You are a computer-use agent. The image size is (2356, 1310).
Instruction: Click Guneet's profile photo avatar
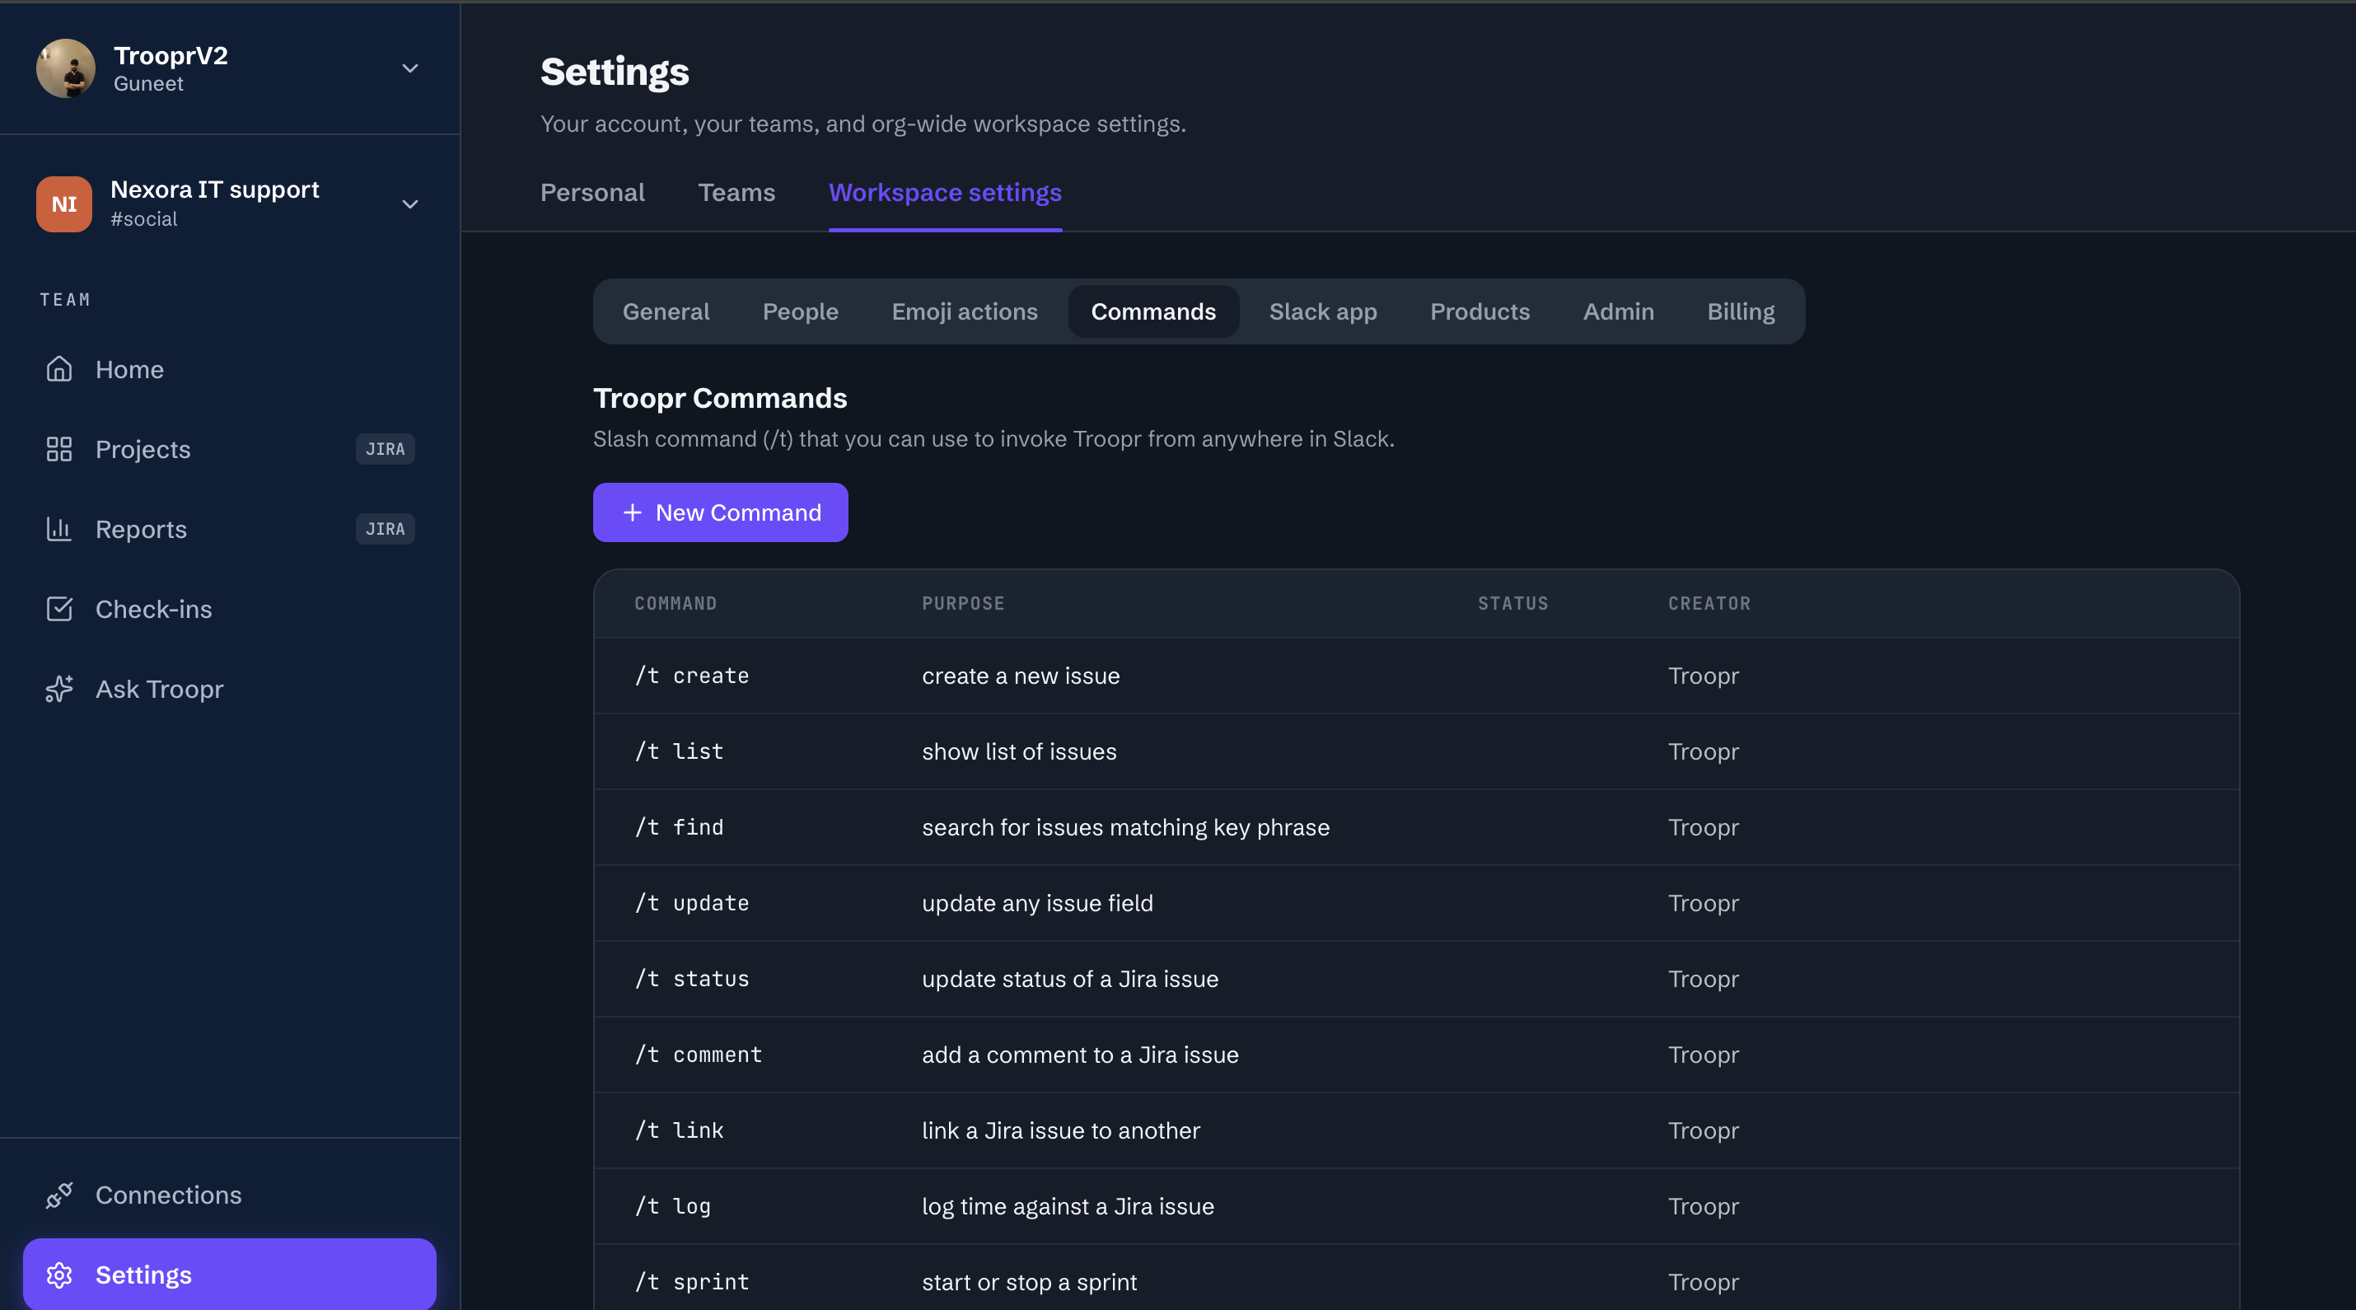66,68
